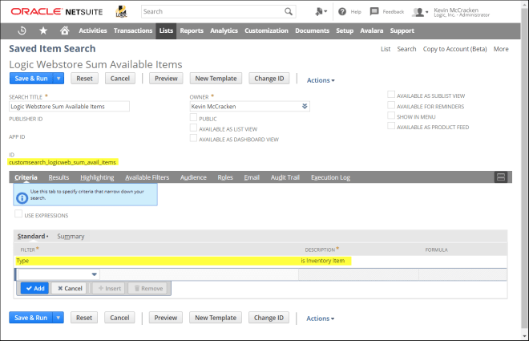Check Available as Sublist View
The width and height of the screenshot is (529, 341).
point(391,95)
